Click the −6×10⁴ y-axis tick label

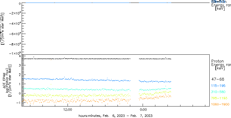tap(15, 34)
